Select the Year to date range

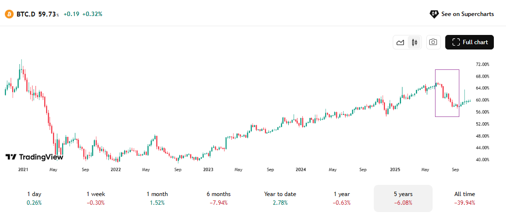(x=280, y=198)
